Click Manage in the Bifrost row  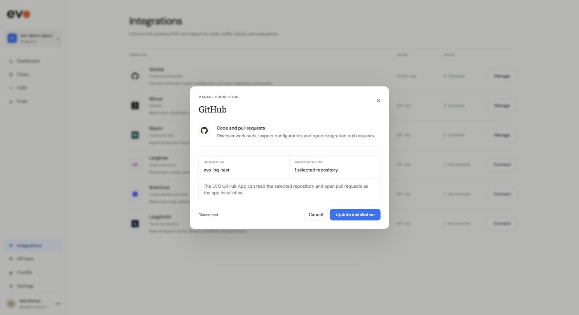point(502,106)
